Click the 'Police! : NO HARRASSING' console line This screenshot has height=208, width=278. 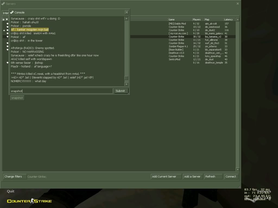pyautogui.click(x=27, y=52)
